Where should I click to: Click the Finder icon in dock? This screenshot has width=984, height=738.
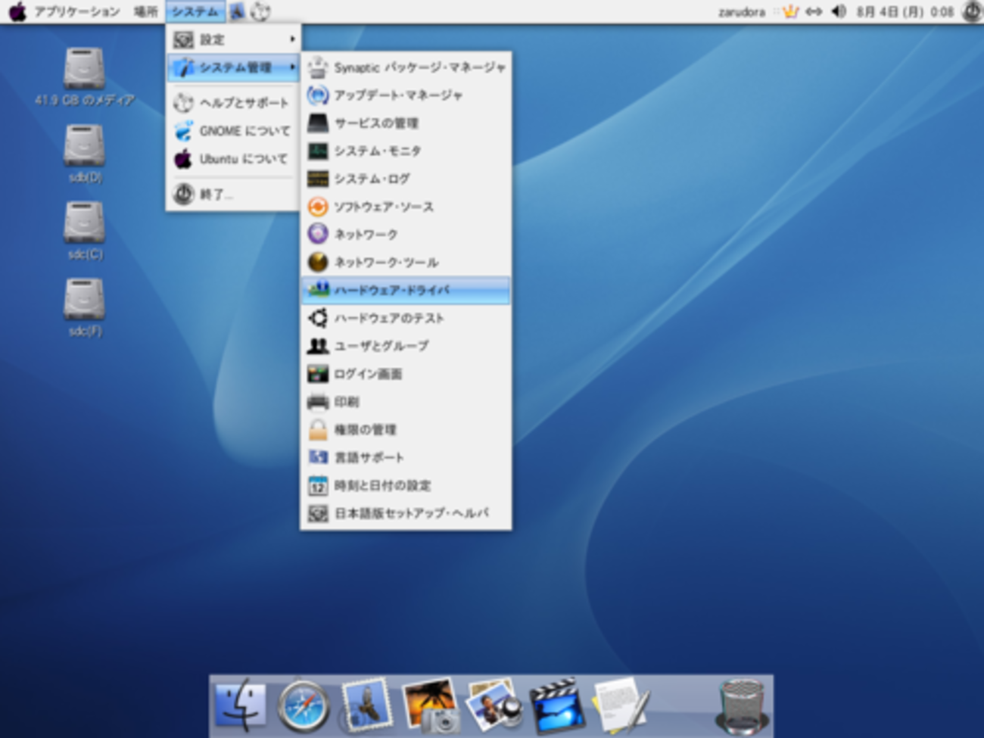tap(241, 706)
